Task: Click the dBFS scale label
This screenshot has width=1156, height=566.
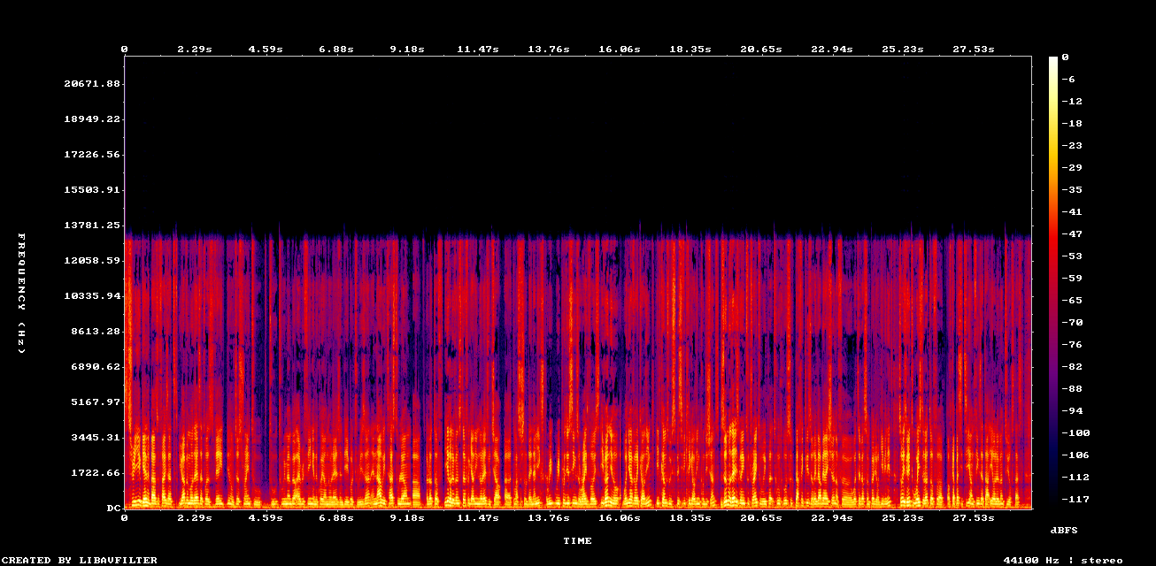Action: click(1063, 530)
